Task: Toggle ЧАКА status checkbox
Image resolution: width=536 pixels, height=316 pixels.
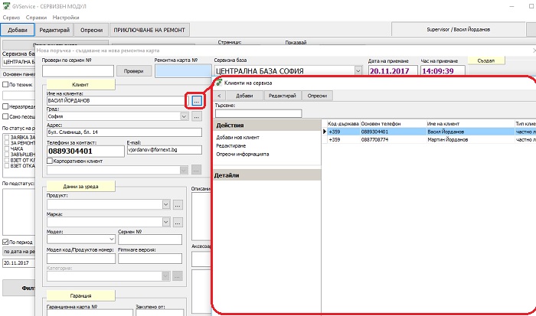Action: (x=6, y=149)
